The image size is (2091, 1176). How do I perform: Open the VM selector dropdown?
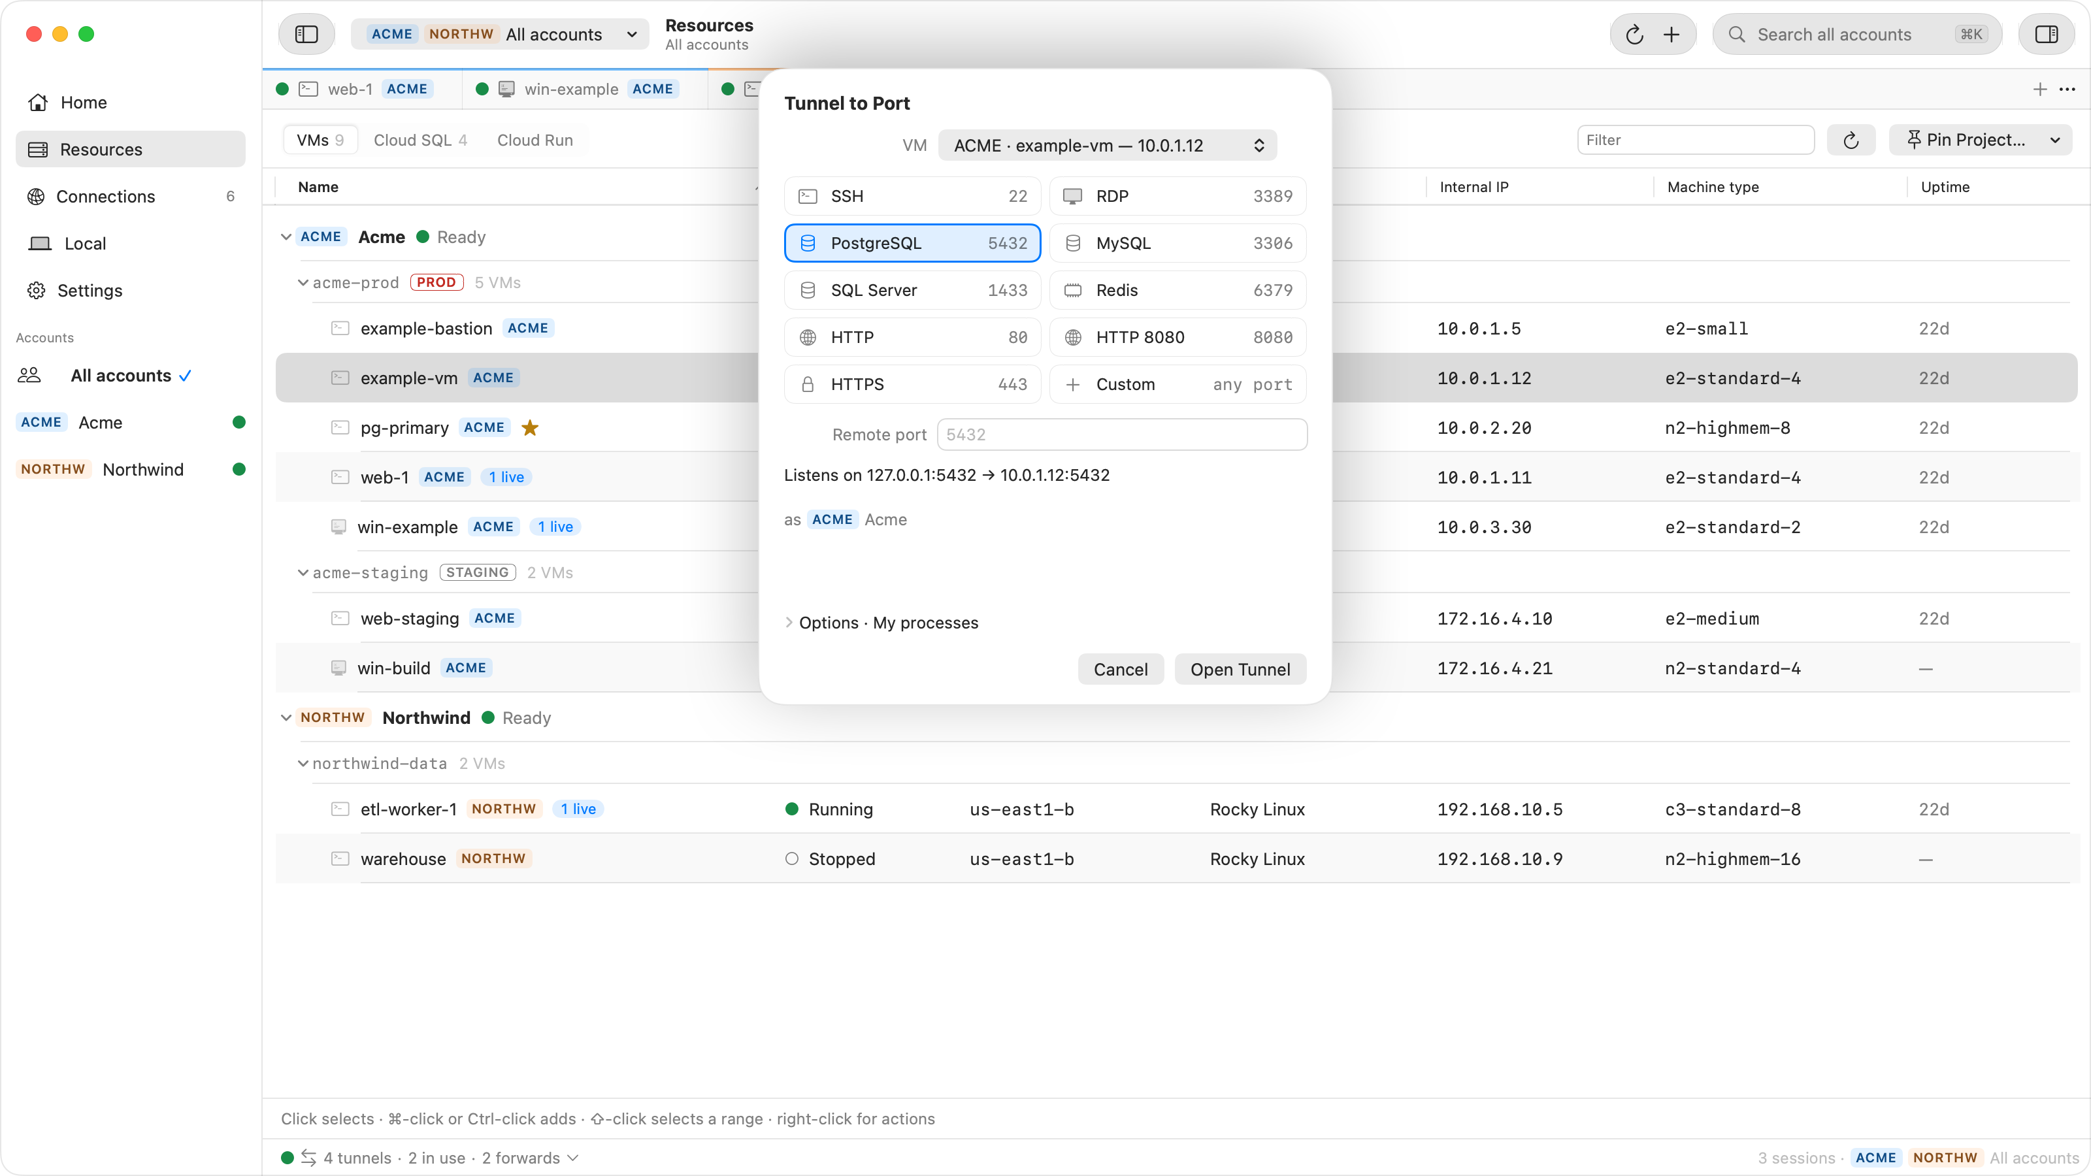1107,145
